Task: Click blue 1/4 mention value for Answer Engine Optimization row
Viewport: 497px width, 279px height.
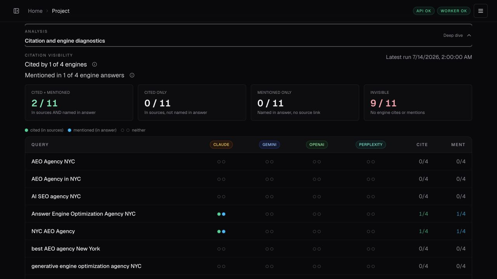Action: [461, 214]
